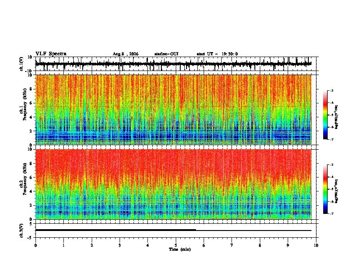
Task: Click time-axis tick label "8"
Action: [x=260, y=245]
